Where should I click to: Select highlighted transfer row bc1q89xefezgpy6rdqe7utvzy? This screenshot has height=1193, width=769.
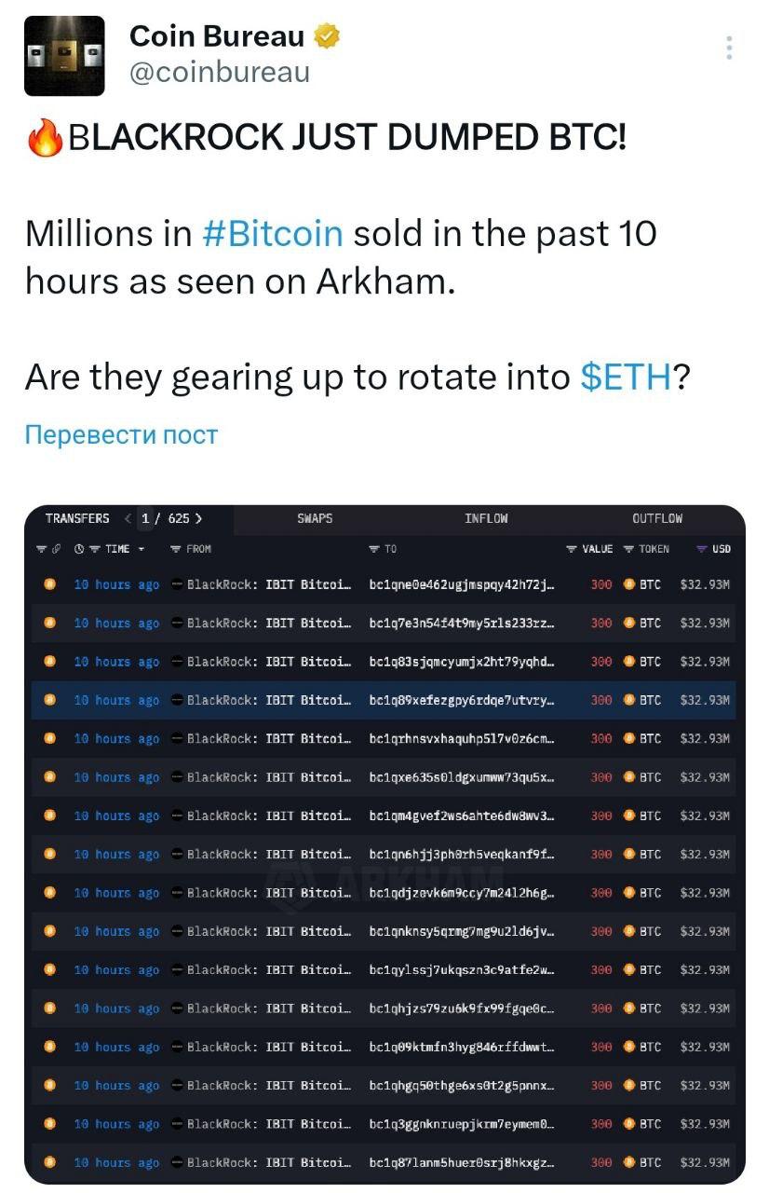click(x=384, y=700)
